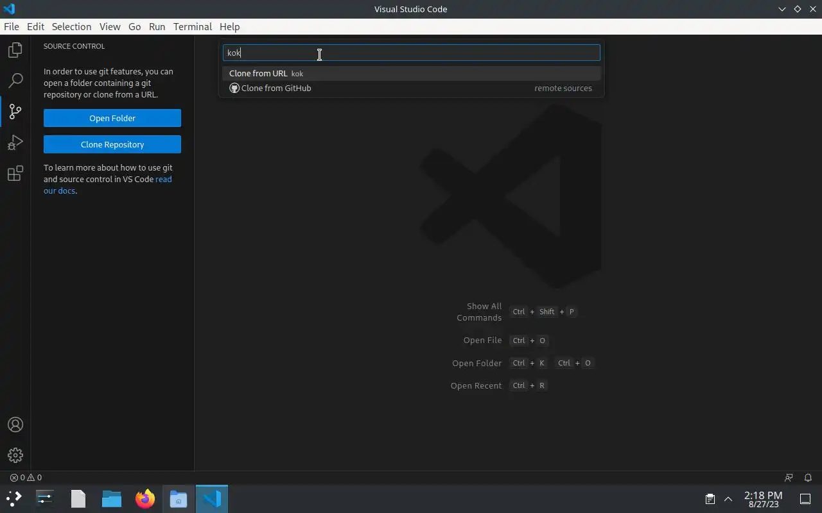Open the View menu
This screenshot has height=513, width=822.
click(110, 26)
